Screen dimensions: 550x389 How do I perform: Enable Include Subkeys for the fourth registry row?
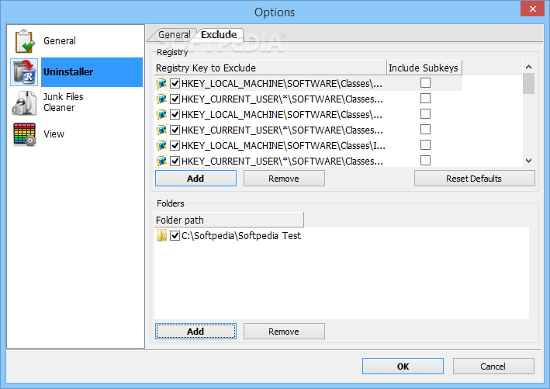[425, 129]
